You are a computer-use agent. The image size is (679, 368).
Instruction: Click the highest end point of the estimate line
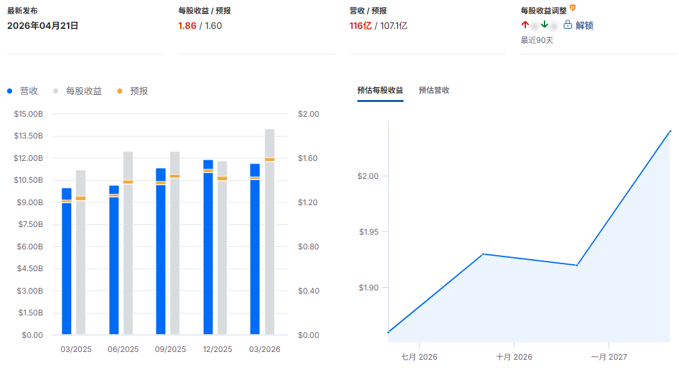(670, 131)
